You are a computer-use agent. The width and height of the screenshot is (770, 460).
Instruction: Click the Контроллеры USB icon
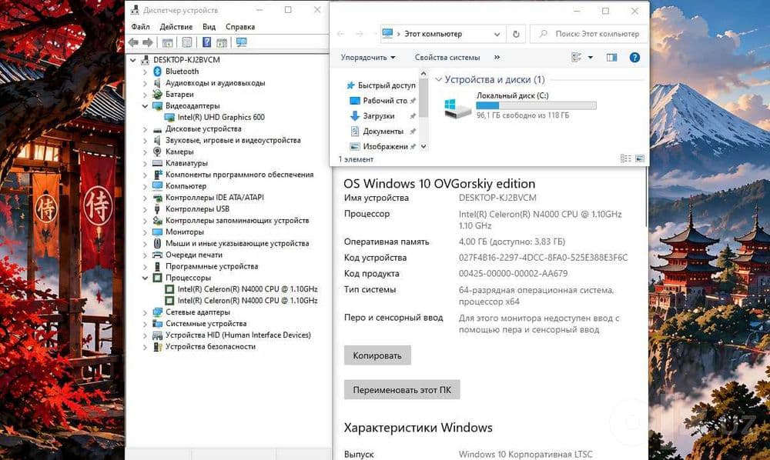[x=157, y=209]
